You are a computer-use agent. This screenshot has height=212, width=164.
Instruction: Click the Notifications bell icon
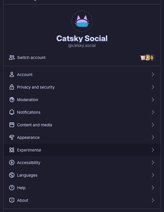[x=12, y=112]
